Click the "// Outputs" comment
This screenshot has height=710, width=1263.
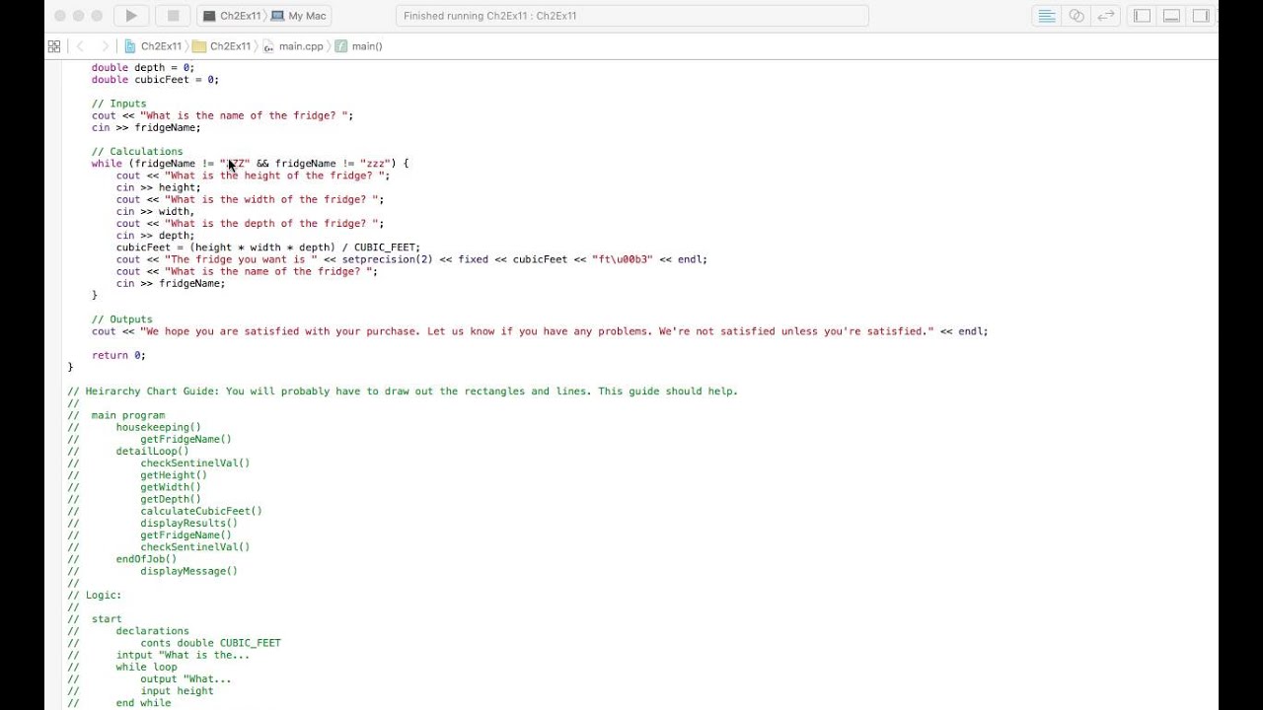click(122, 319)
